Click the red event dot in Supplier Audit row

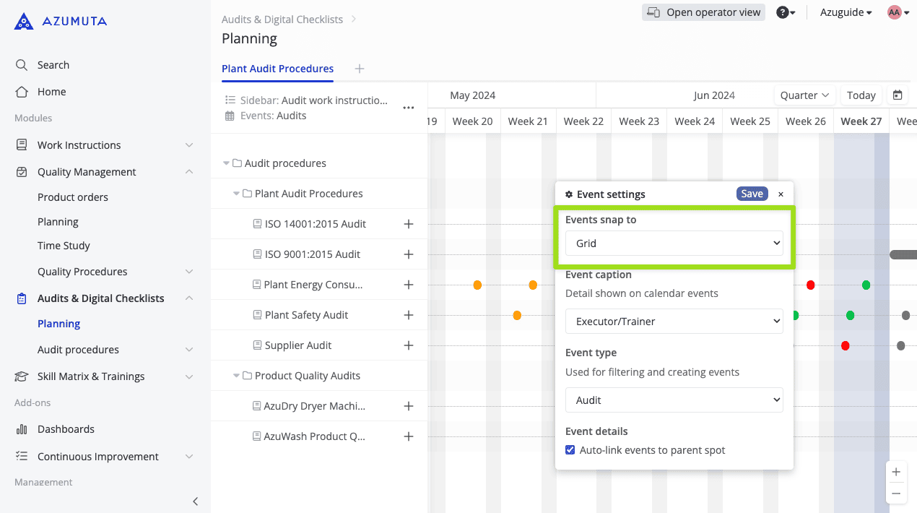click(845, 346)
